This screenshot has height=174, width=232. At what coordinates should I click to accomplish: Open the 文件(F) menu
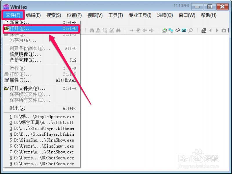click(x=13, y=15)
